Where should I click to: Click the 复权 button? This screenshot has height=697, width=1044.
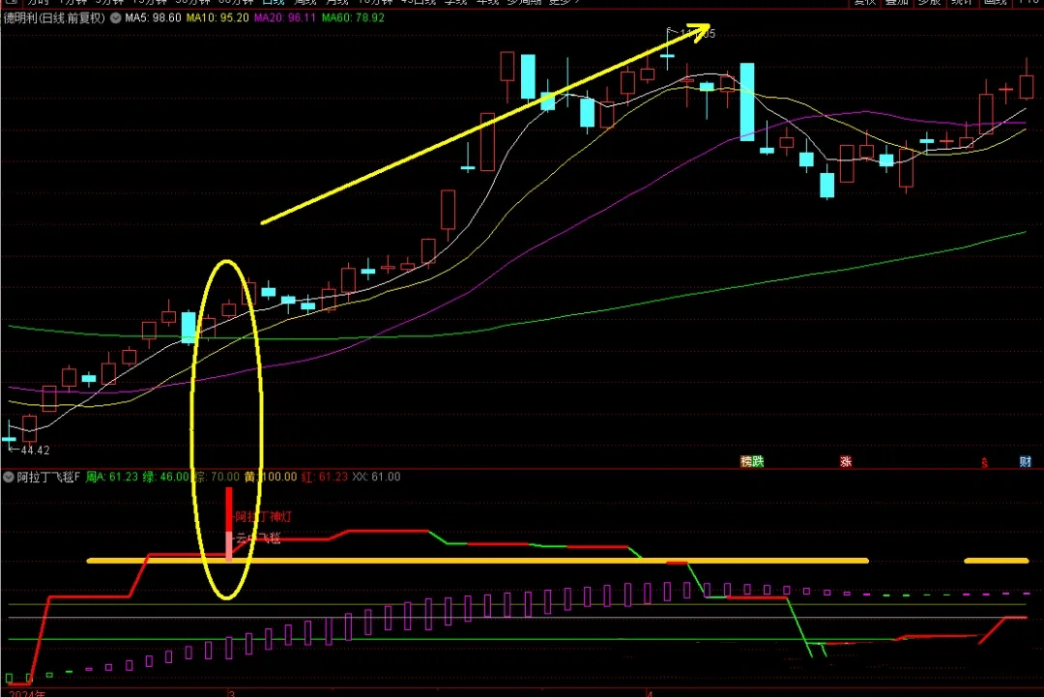click(x=863, y=3)
